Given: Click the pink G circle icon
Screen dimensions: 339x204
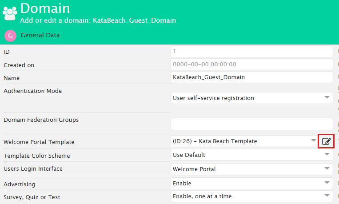Looking at the screenshot, I should tap(10, 36).
